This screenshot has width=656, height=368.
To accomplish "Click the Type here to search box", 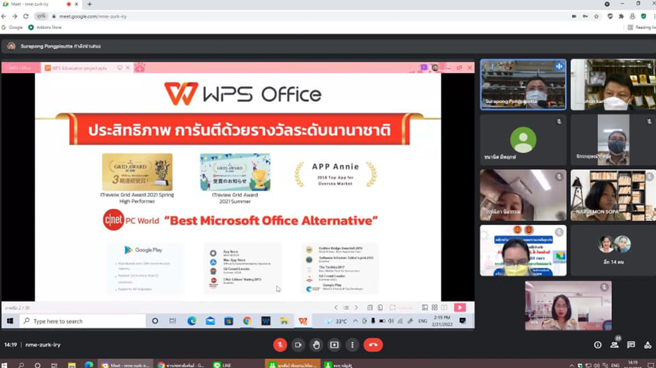I will pyautogui.click(x=83, y=321).
